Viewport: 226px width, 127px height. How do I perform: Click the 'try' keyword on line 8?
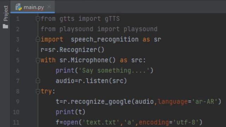point(46,91)
